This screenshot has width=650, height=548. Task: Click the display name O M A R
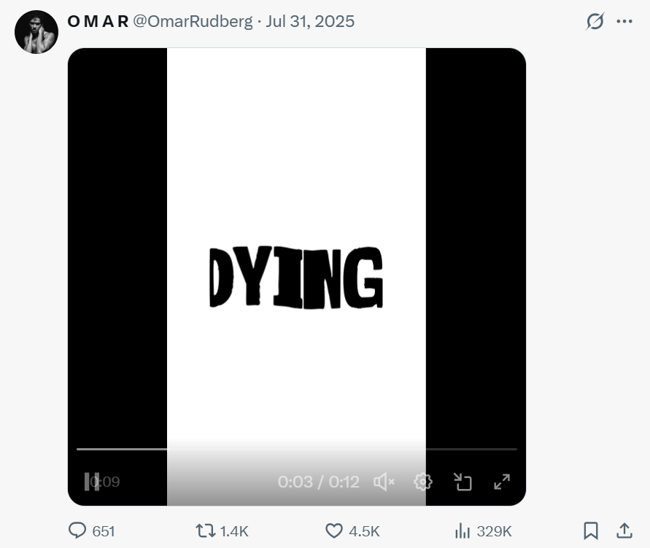point(98,22)
